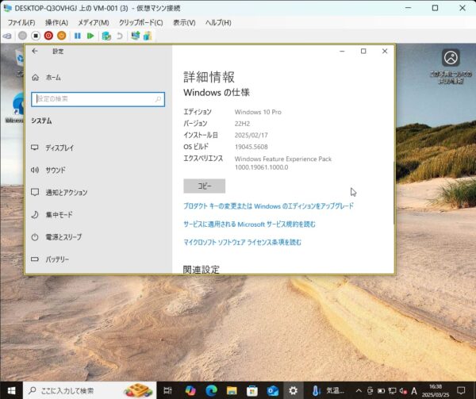Reset the VM with the green play icon
Image resolution: width=476 pixels, height=399 pixels.
90,36
